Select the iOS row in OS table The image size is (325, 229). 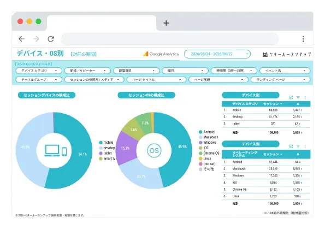click(x=266, y=183)
